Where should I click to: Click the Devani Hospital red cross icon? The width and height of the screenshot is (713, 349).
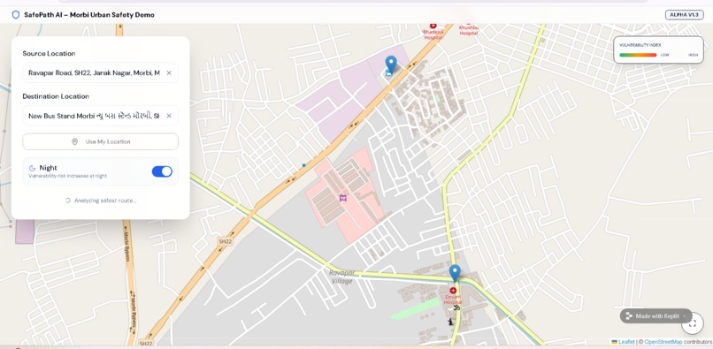[x=453, y=291]
